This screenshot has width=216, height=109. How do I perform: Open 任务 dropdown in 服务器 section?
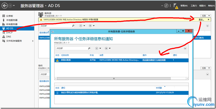205,16
